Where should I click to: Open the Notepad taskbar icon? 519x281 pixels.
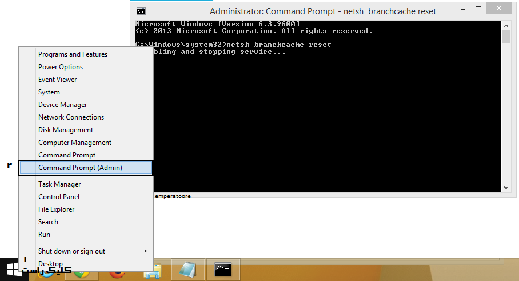click(187, 270)
